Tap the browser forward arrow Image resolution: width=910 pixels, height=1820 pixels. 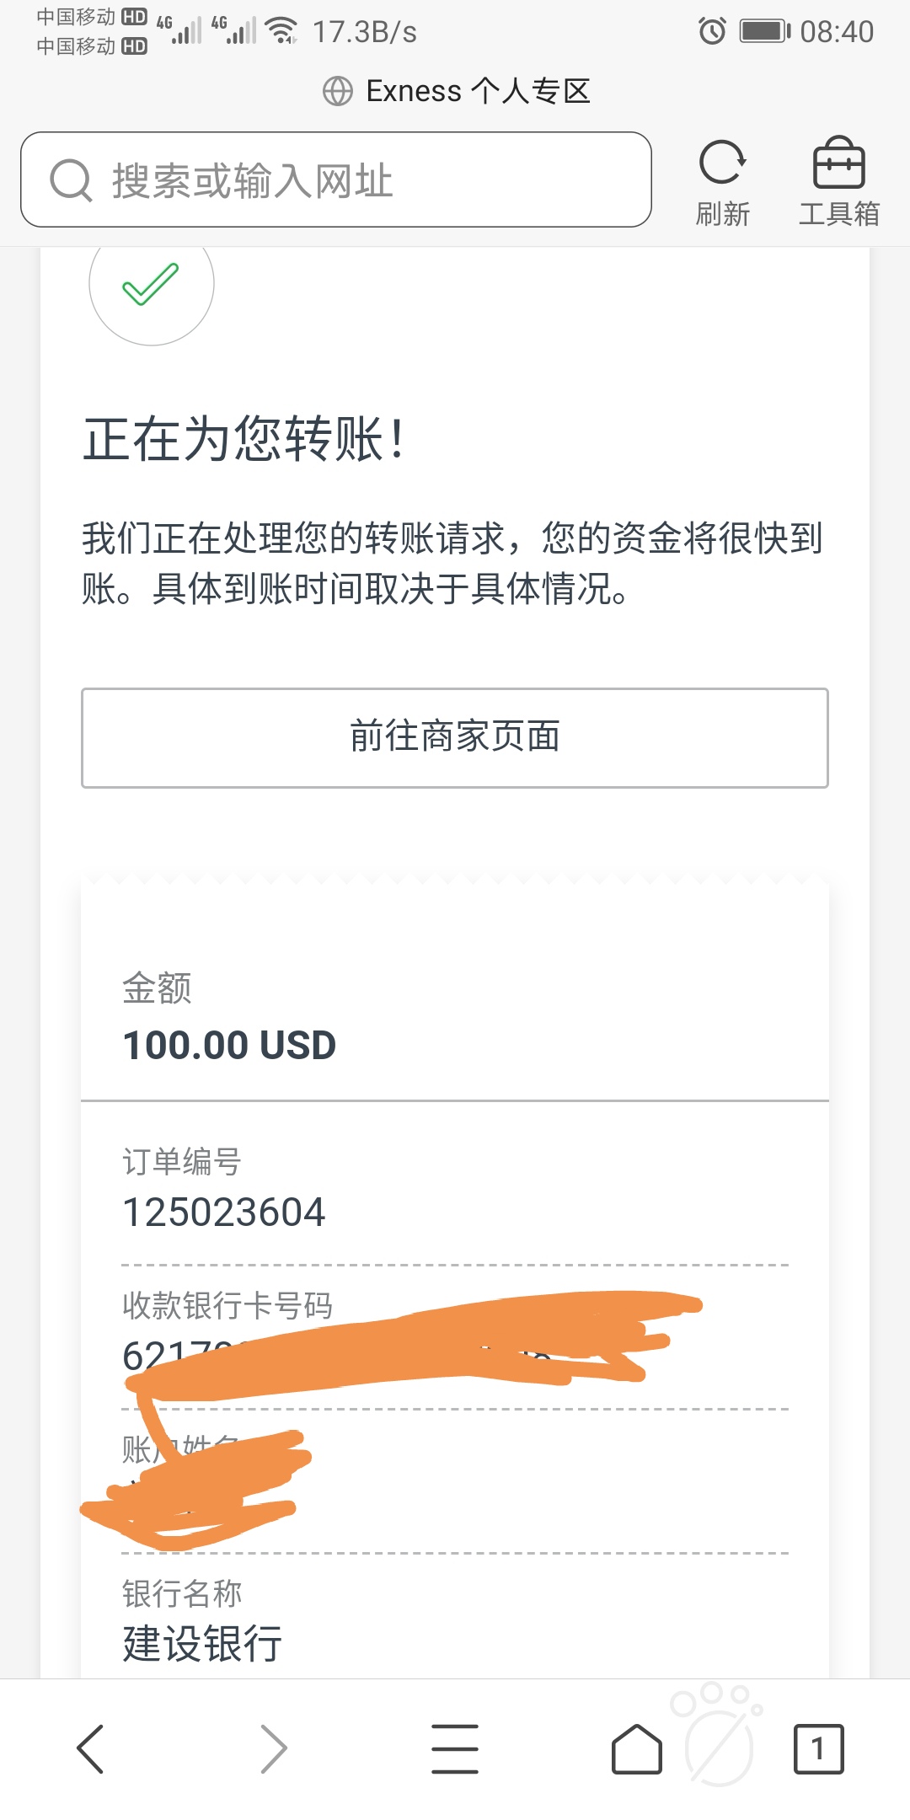pos(274,1748)
